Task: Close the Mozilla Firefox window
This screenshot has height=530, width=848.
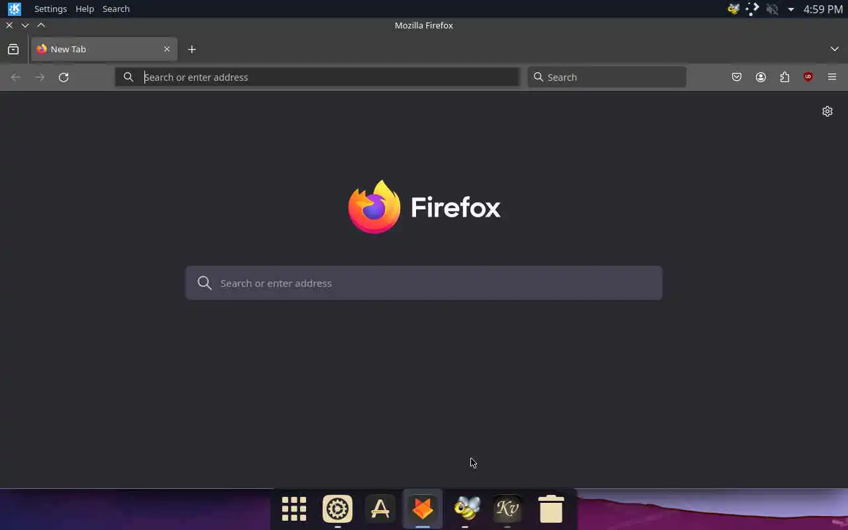Action: click(9, 25)
